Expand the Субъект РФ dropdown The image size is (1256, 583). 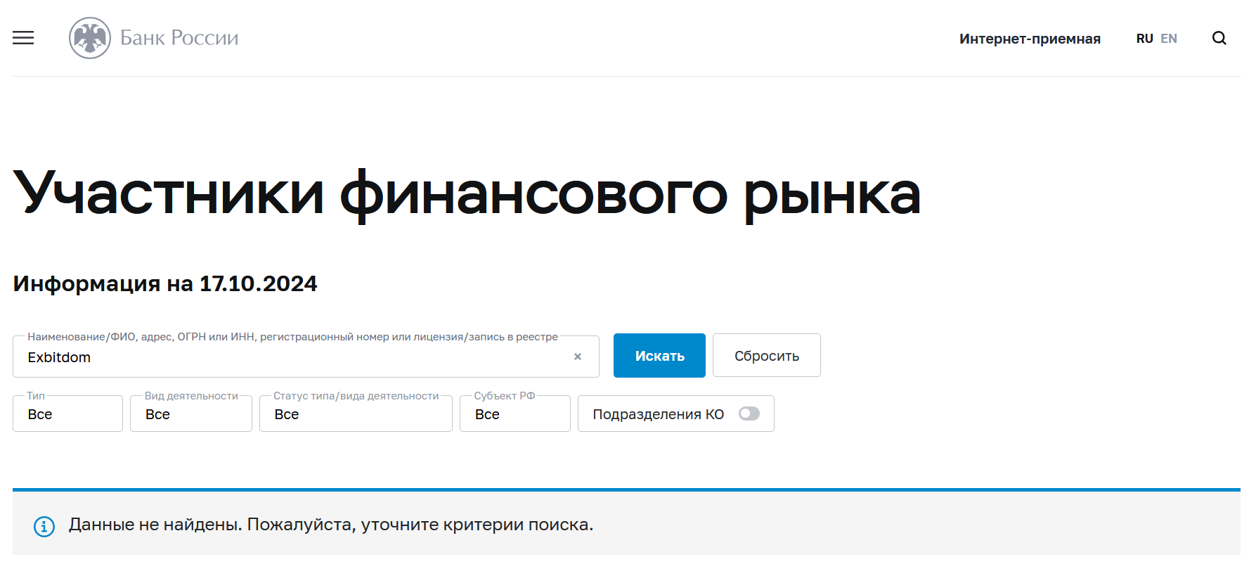pyautogui.click(x=515, y=414)
